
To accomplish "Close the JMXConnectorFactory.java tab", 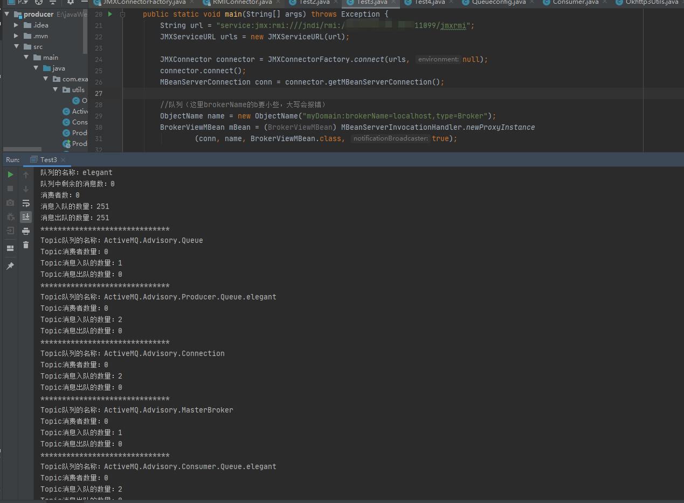I will coord(191,2).
